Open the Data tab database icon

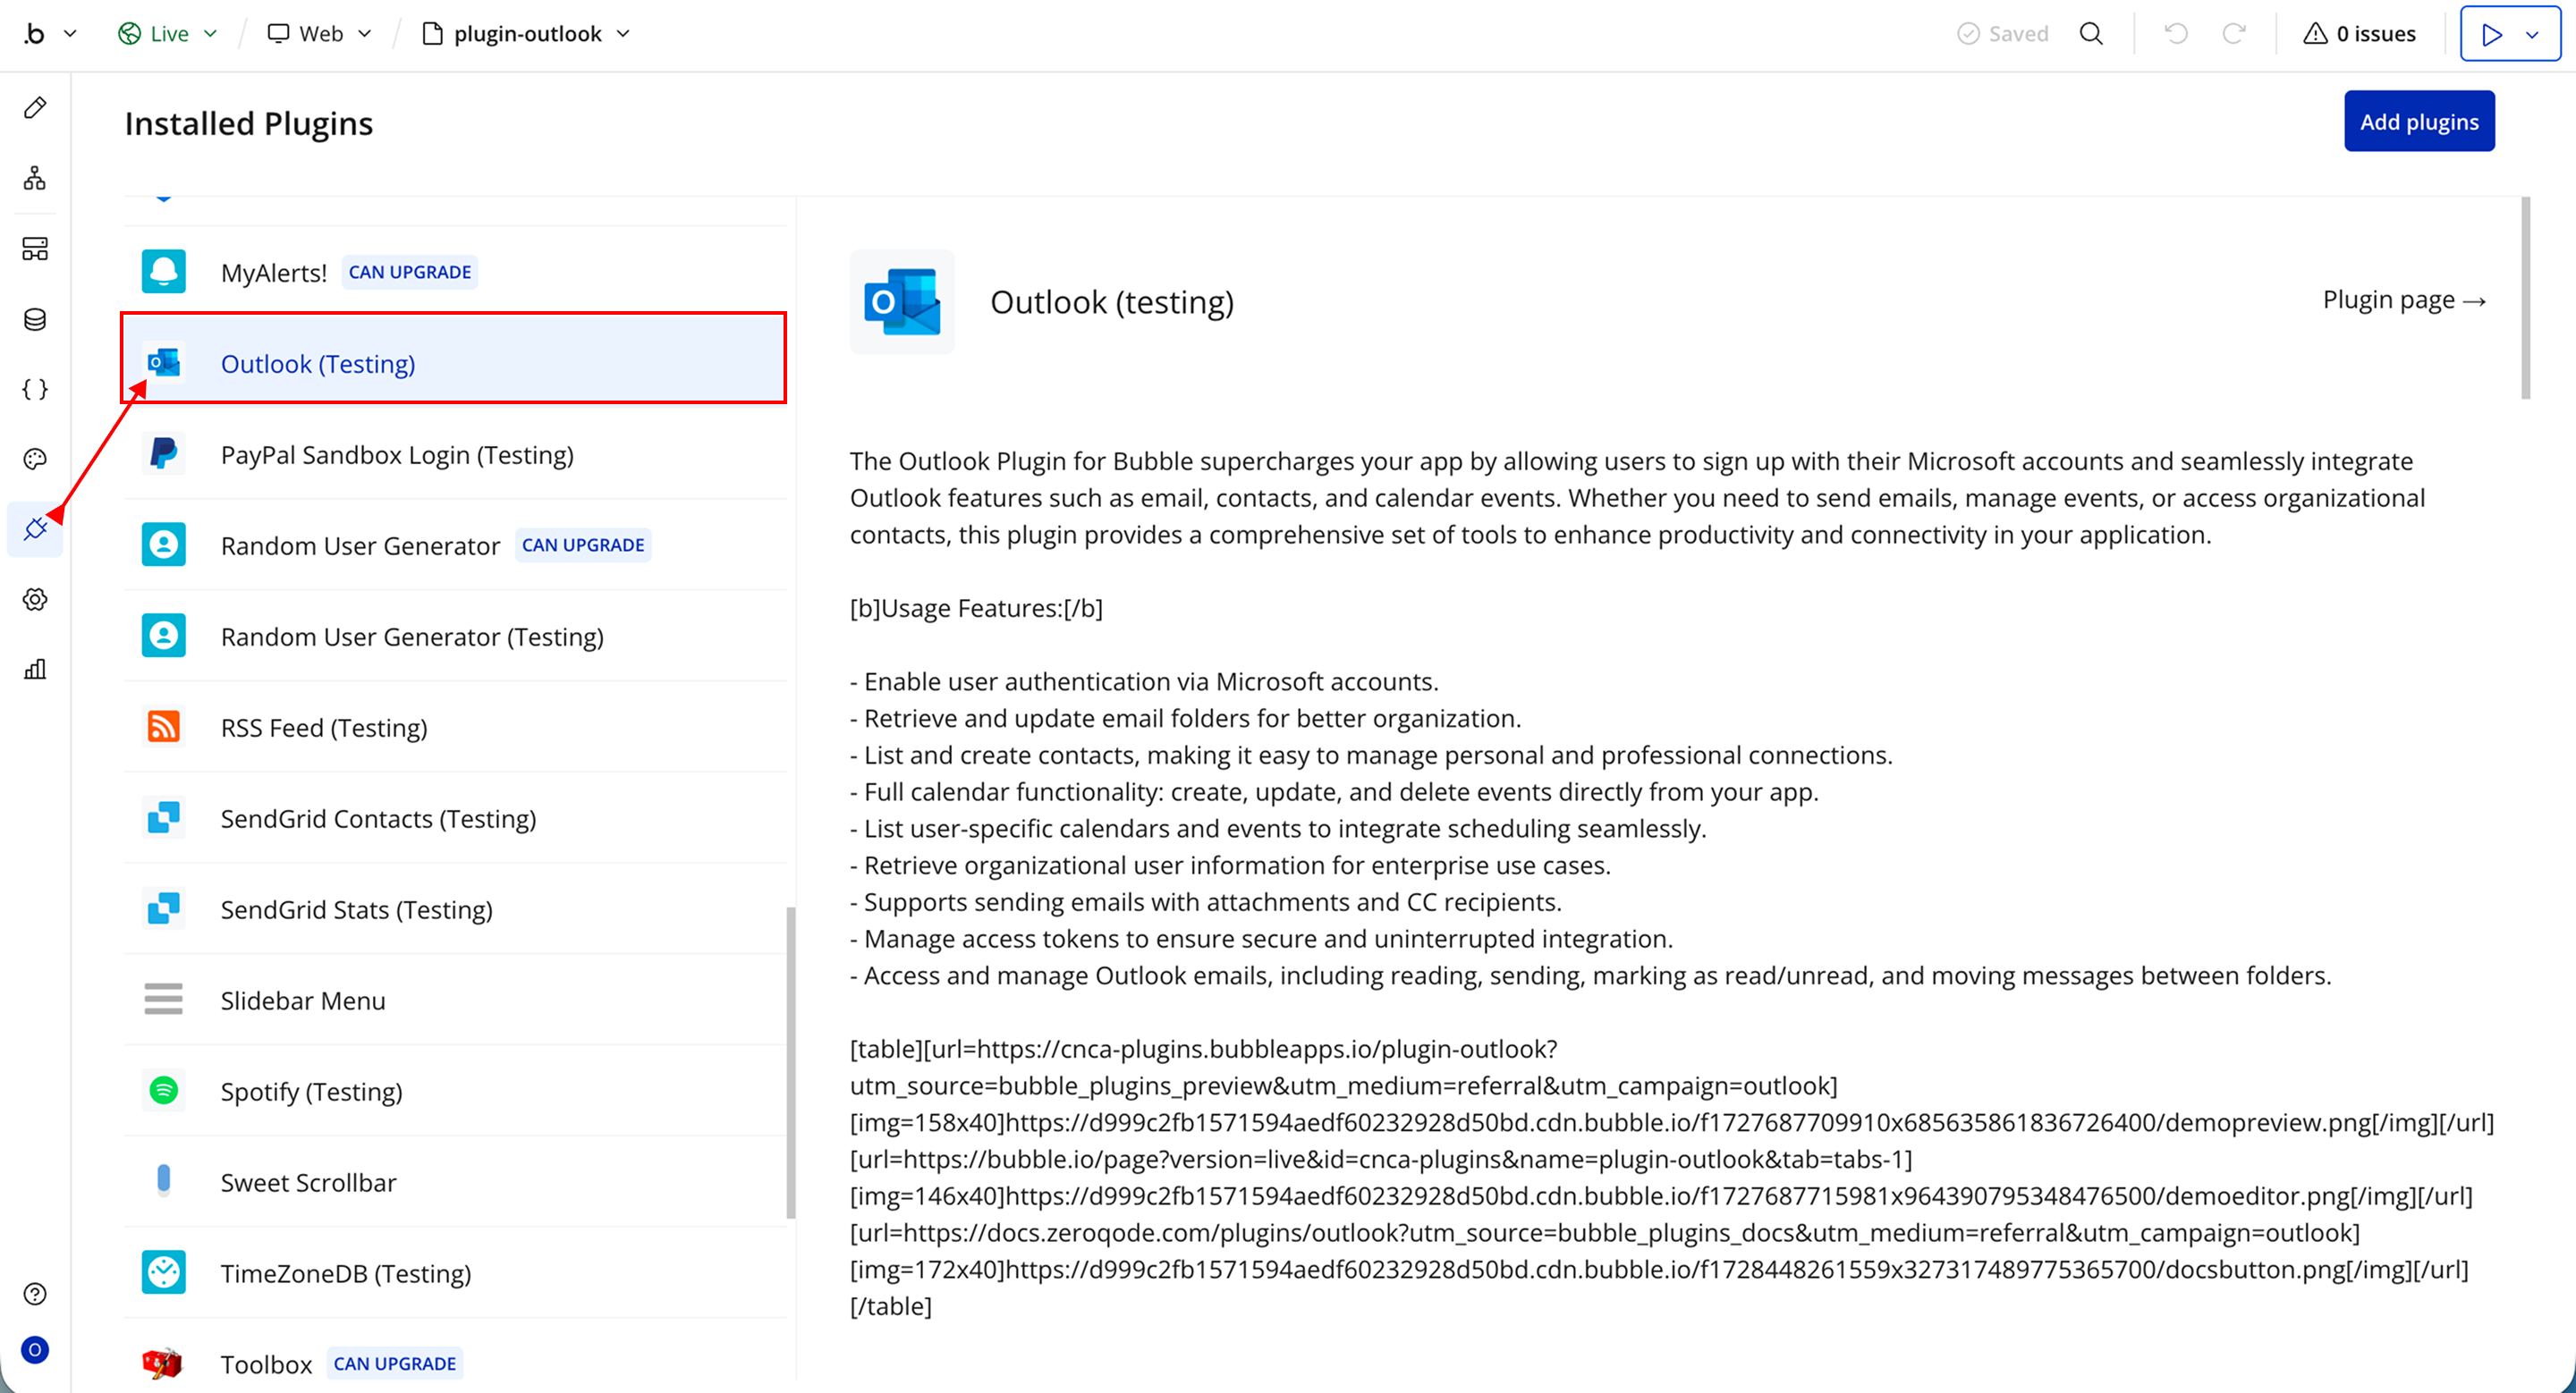click(x=35, y=320)
